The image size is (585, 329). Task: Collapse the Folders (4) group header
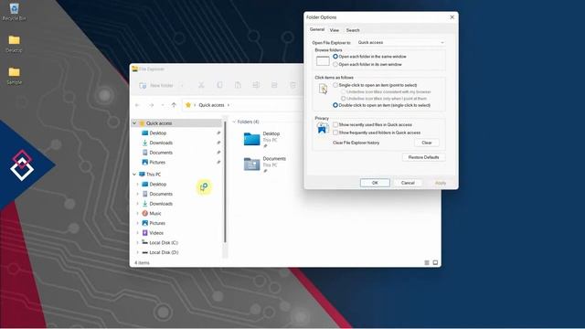click(234, 122)
